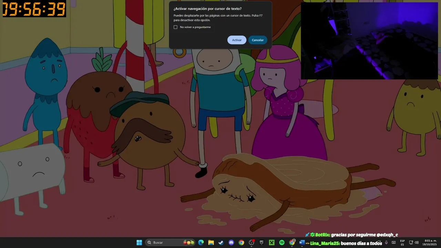The height and width of the screenshot is (248, 441).
Task: Click the Buscar search box in taskbar
Action: tap(171, 242)
